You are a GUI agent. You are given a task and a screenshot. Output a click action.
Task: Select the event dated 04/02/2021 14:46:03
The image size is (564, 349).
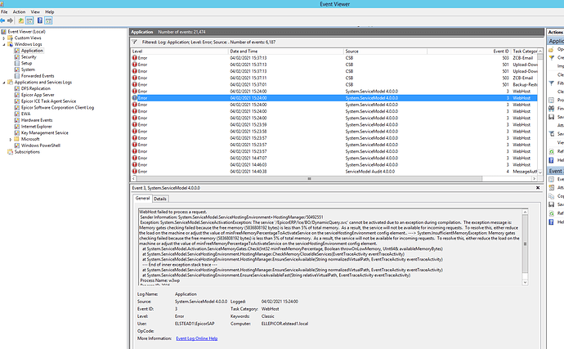[334, 165]
